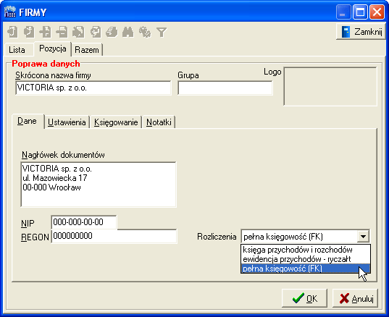
Task: Cancel editing with the Anuluj button
Action: (355, 298)
